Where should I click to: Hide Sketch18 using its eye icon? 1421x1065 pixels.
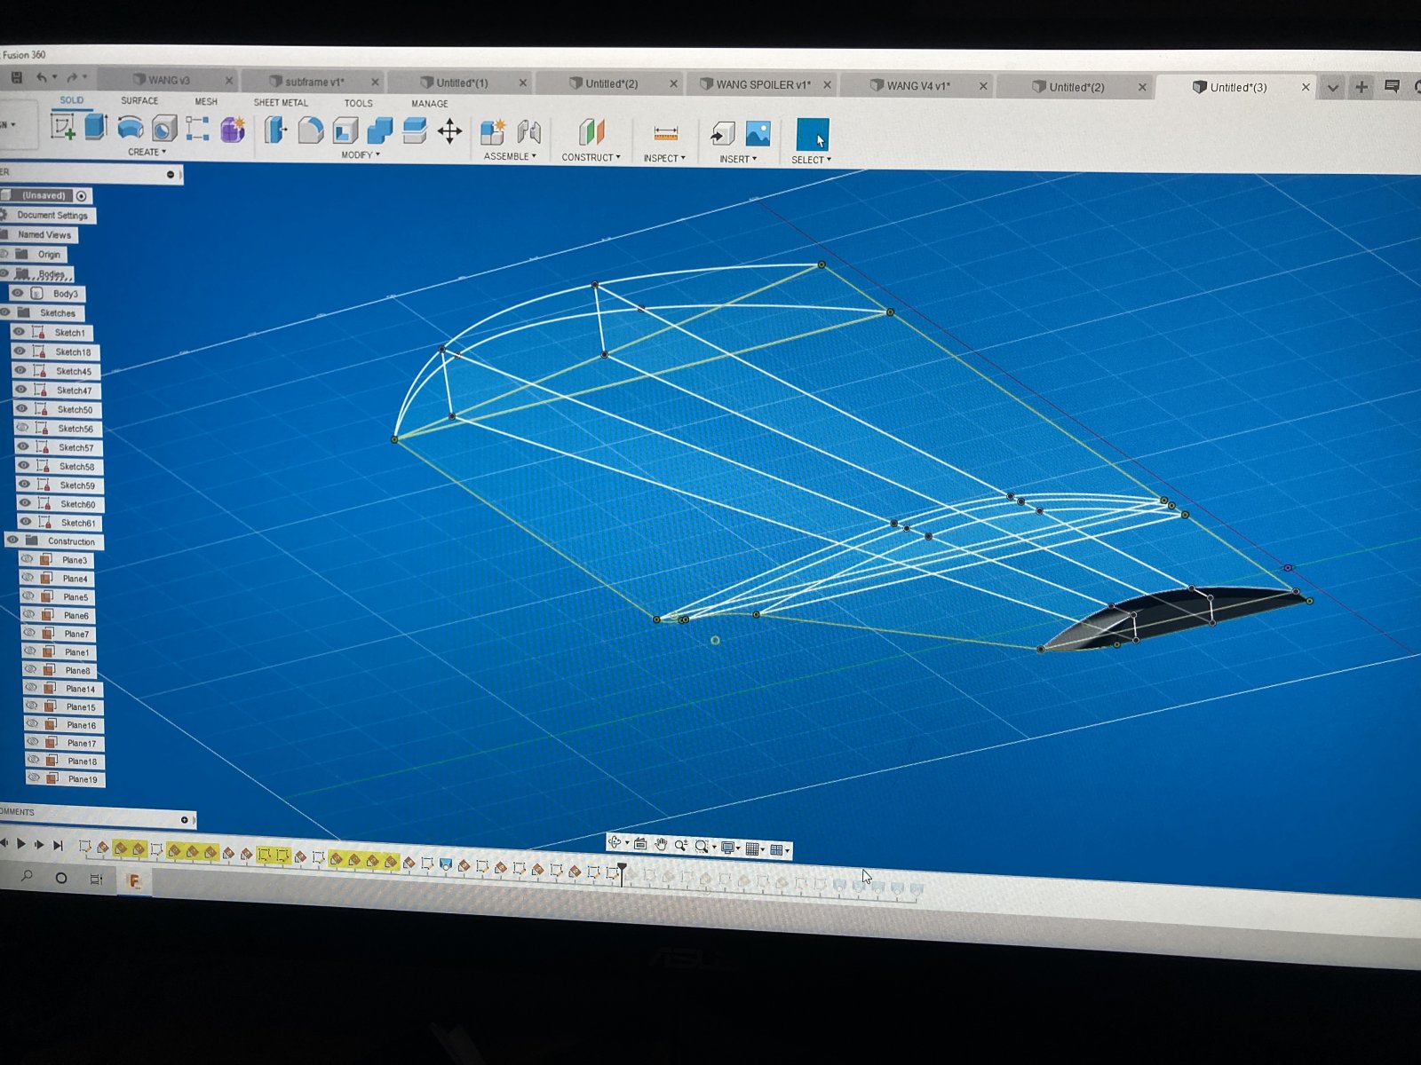[20, 351]
